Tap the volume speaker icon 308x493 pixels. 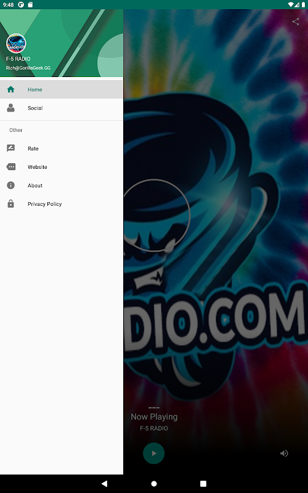[284, 454]
